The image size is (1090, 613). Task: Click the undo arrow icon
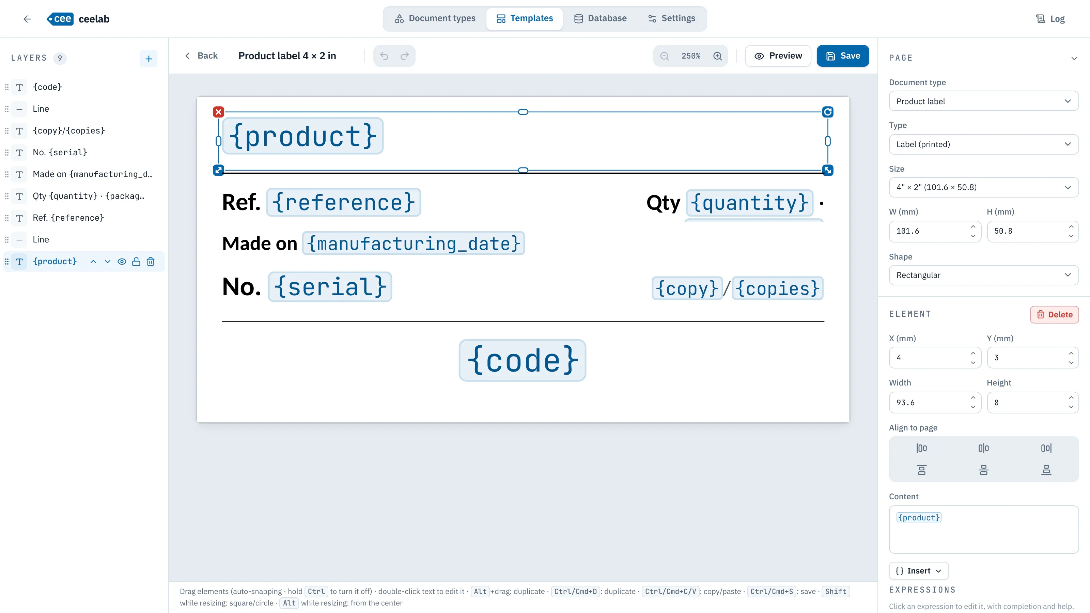384,56
